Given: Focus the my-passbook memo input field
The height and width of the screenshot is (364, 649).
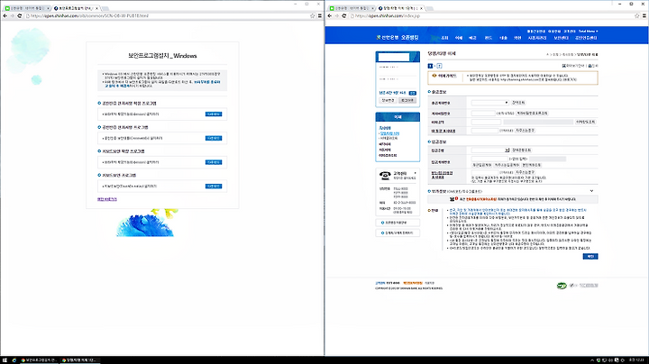Looking at the screenshot, I should coord(485,131).
